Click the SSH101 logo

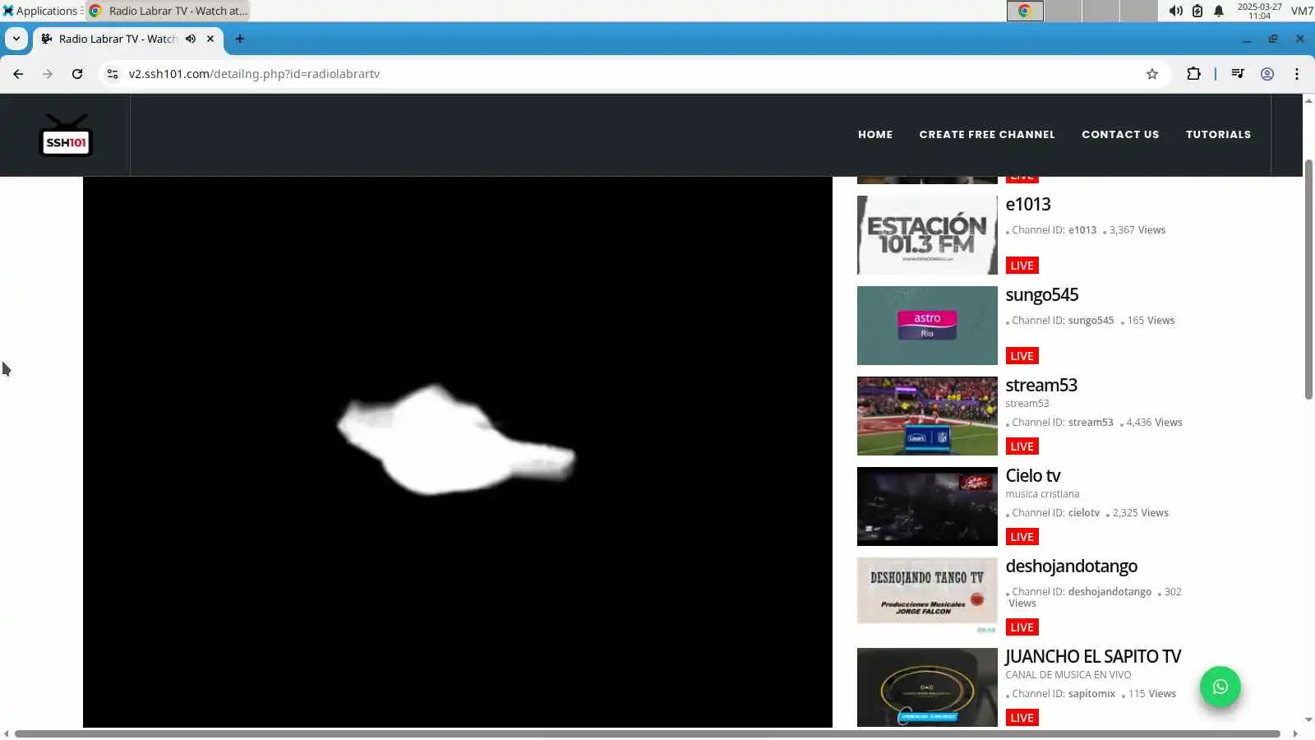[66, 135]
